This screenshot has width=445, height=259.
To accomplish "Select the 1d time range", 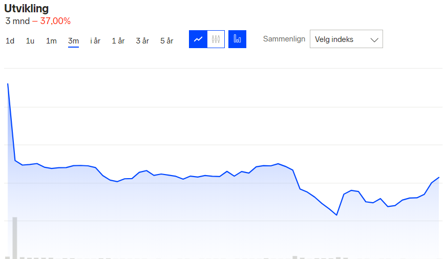I will 10,41.
